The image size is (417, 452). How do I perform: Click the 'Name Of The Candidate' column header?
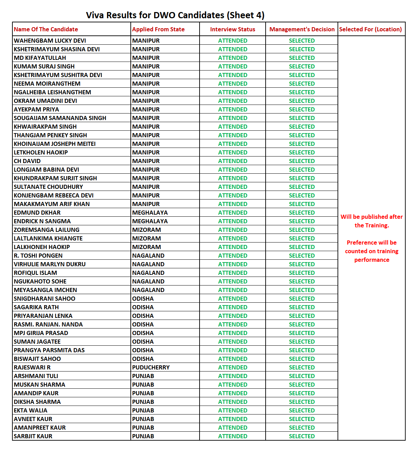[x=46, y=29]
